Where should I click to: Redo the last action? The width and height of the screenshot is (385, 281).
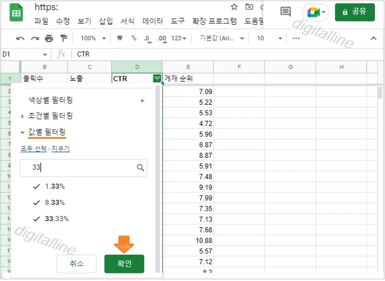click(35, 38)
